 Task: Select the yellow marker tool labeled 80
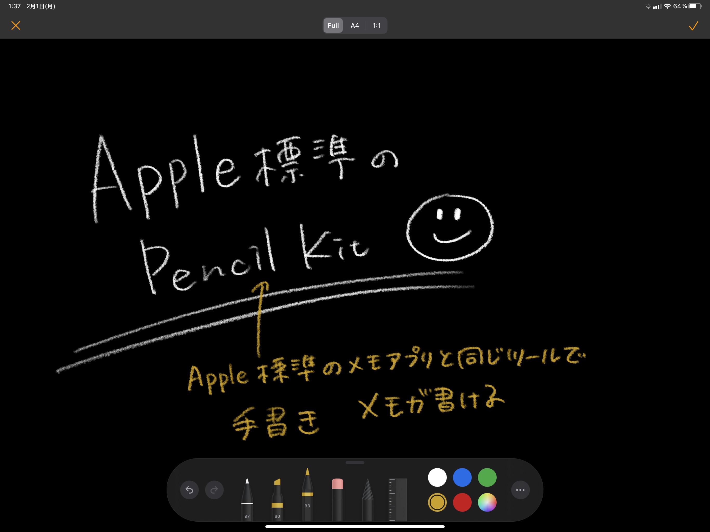pyautogui.click(x=277, y=500)
